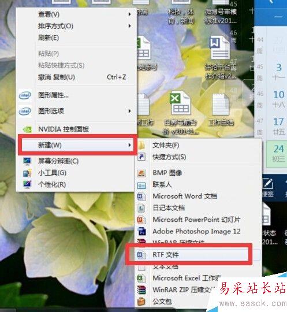Expand the arrow next to 查看(V)
The width and height of the screenshot is (287, 312).
(x=129, y=14)
